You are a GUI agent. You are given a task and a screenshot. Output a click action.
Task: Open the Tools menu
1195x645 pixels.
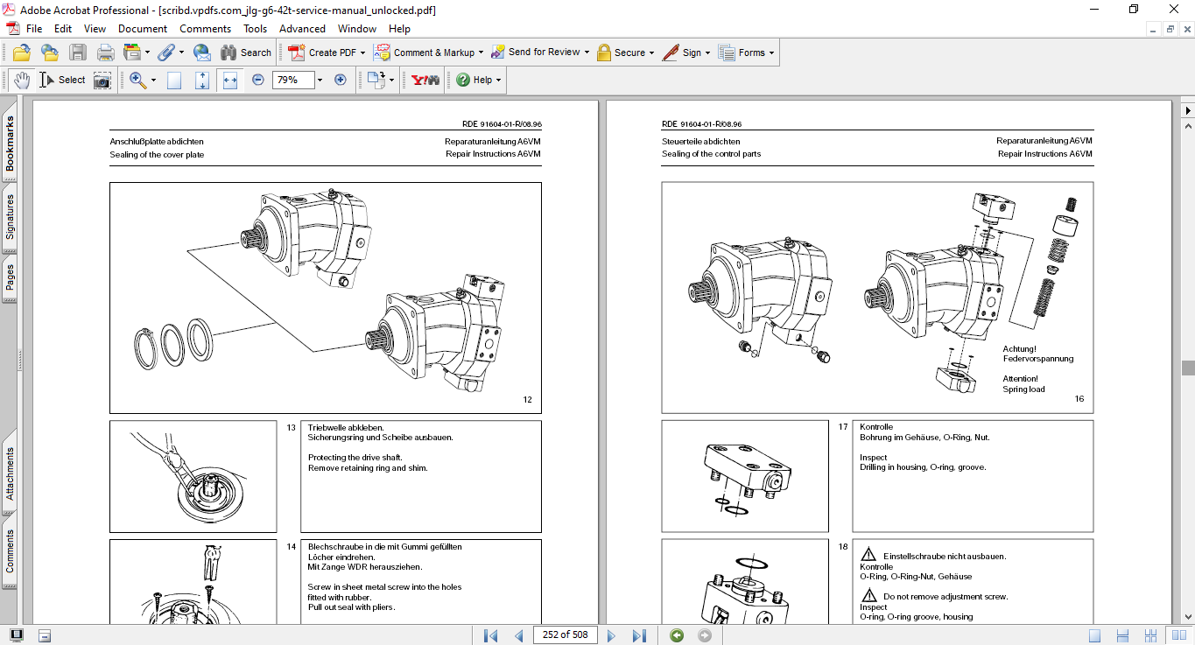(256, 29)
